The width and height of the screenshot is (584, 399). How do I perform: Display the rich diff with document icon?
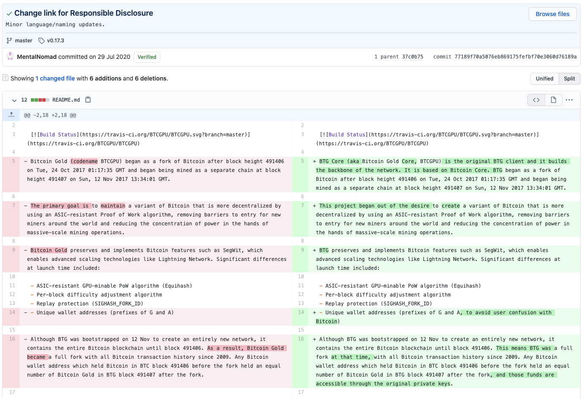553,100
